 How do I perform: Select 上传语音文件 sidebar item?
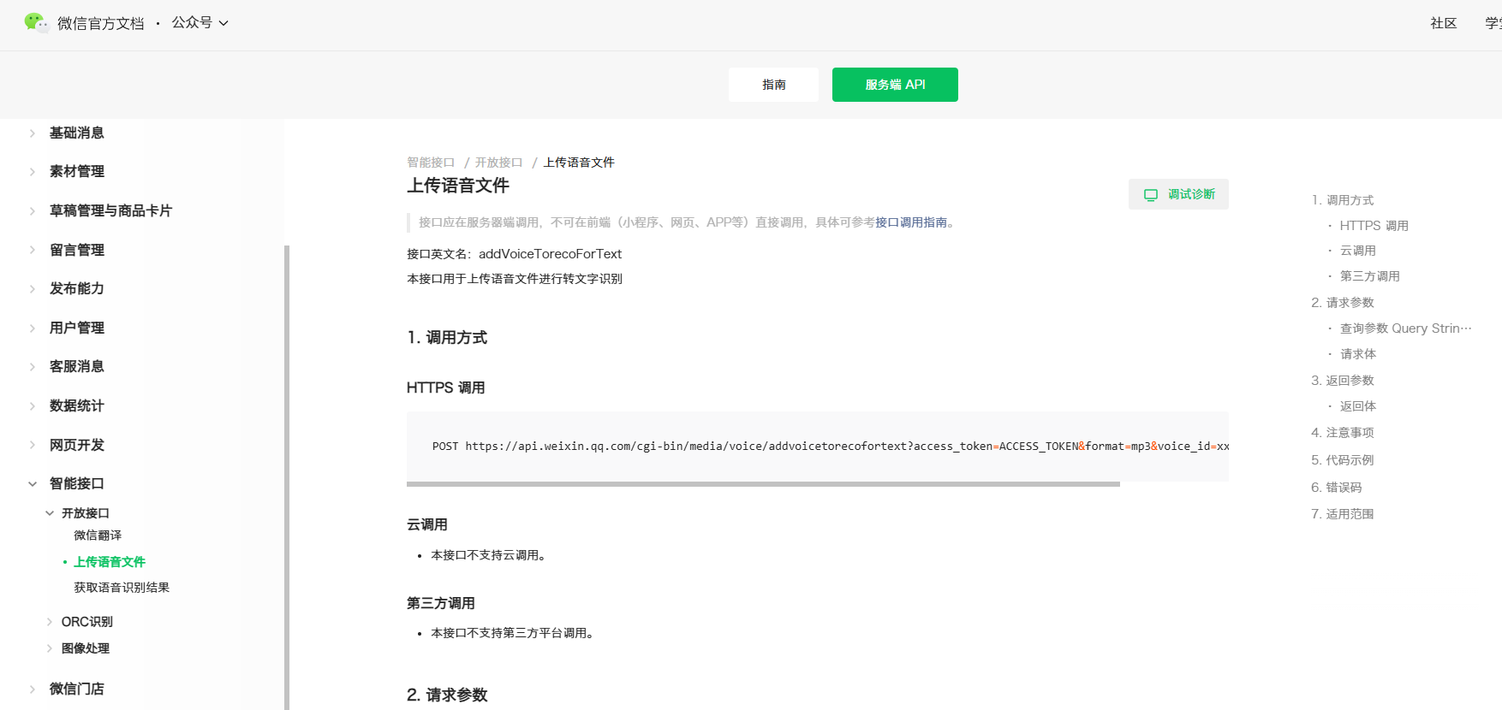(110, 562)
